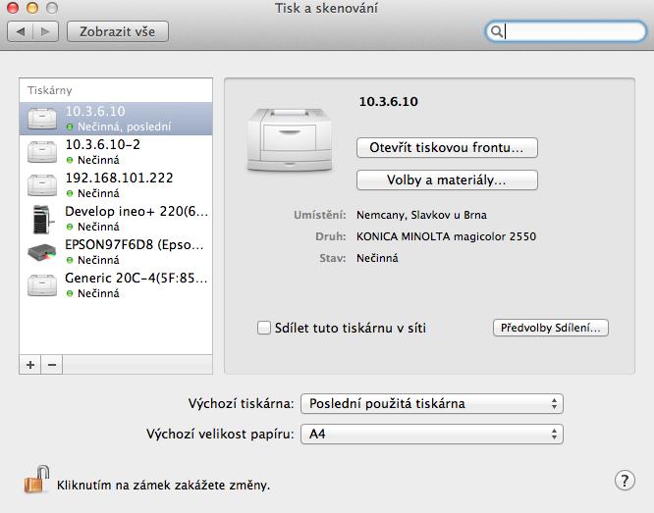Click the Kliknutím na zámek zakážete změny text
Screen dimensions: 654x513
point(163,486)
